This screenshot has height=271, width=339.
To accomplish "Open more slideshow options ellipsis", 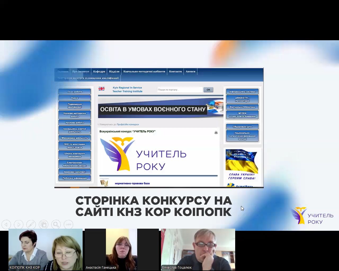I will tap(68, 224).
